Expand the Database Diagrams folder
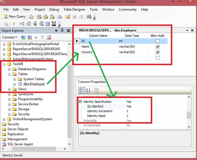Screen dimensions: 197x160 [9, 69]
